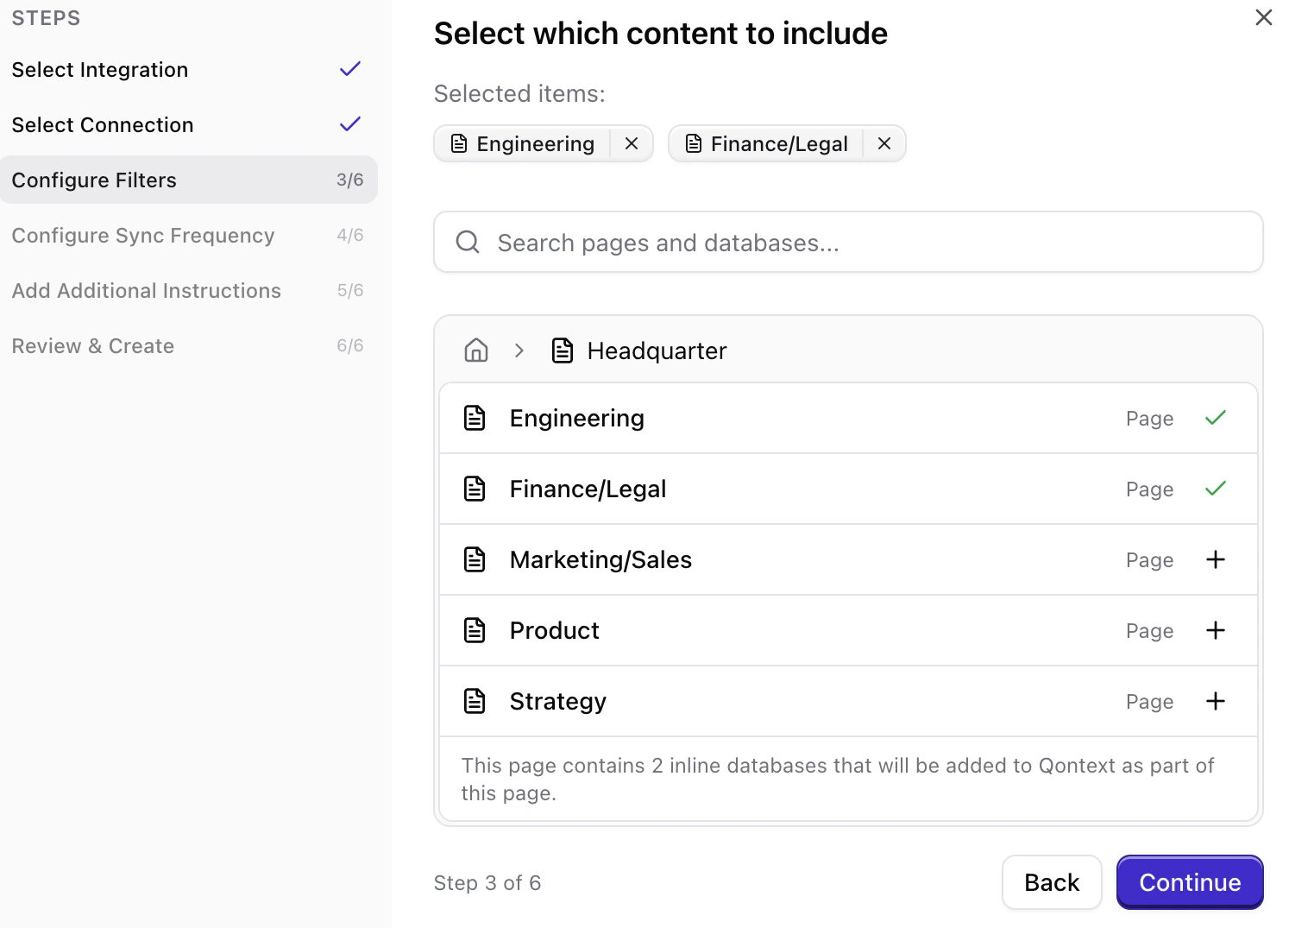This screenshot has width=1289, height=928.
Task: Deselect Engineering via its green checkmark
Action: click(1215, 418)
